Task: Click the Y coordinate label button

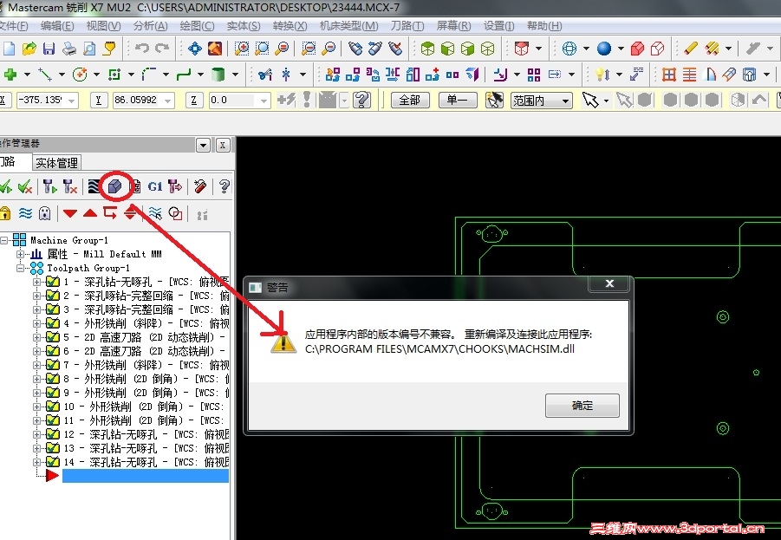Action: [x=98, y=101]
